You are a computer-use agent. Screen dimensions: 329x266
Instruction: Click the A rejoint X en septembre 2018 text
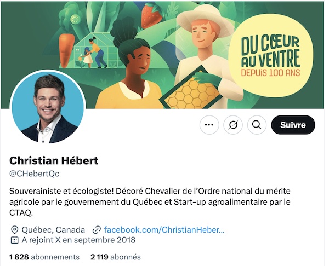point(78,240)
